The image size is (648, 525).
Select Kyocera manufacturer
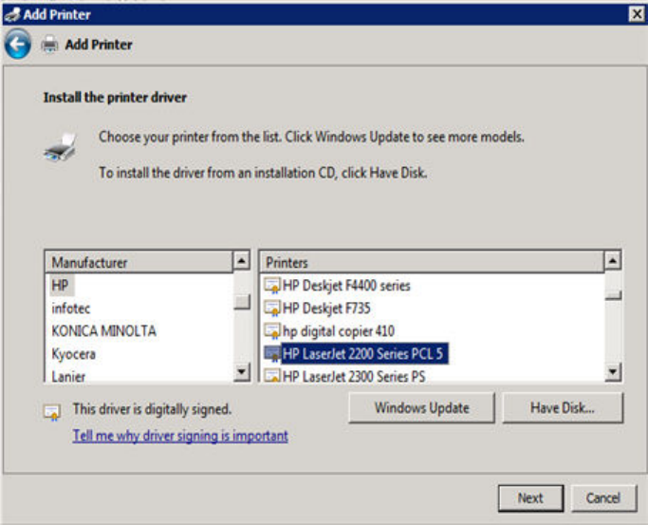click(x=74, y=354)
